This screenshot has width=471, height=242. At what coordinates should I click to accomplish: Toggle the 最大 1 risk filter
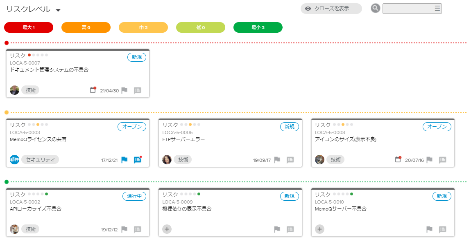coord(29,27)
